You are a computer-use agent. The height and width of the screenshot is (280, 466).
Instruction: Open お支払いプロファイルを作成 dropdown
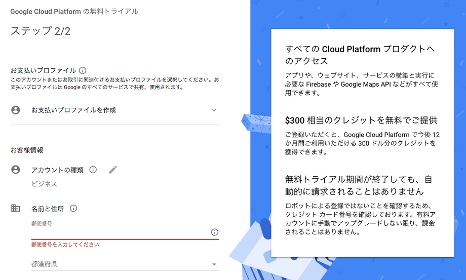[x=73, y=110]
